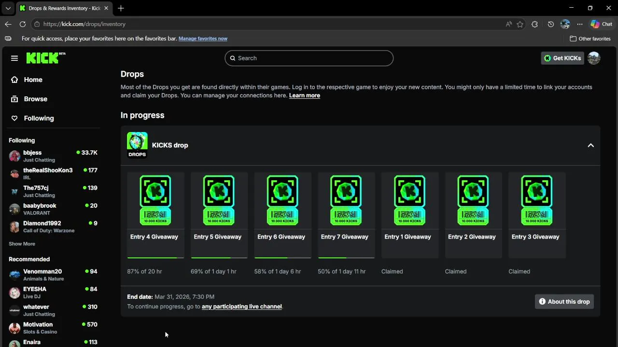Viewport: 618px width, 347px height.
Task: Select Drops & Rewards Inventory tab
Action: tap(64, 8)
